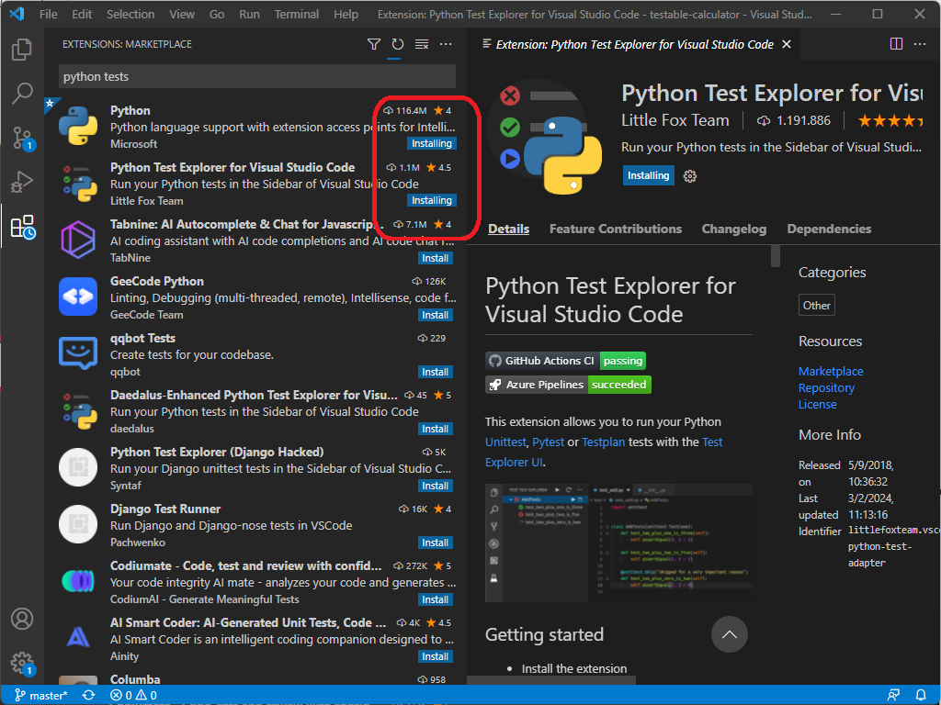This screenshot has height=705, width=941.
Task: Open Run and Debug view
Action: (x=22, y=182)
